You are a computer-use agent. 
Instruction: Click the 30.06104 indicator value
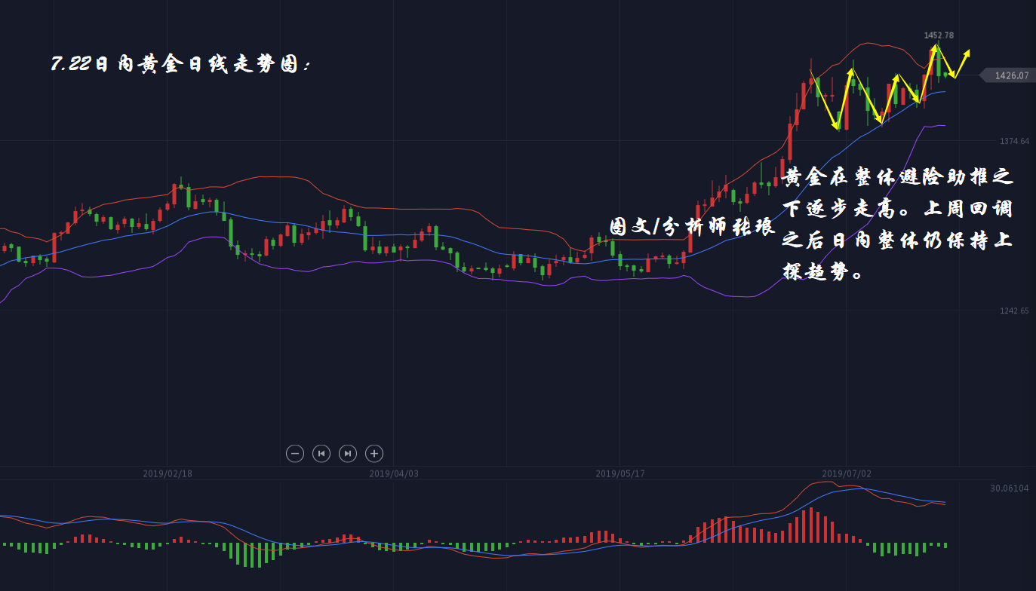[1010, 488]
